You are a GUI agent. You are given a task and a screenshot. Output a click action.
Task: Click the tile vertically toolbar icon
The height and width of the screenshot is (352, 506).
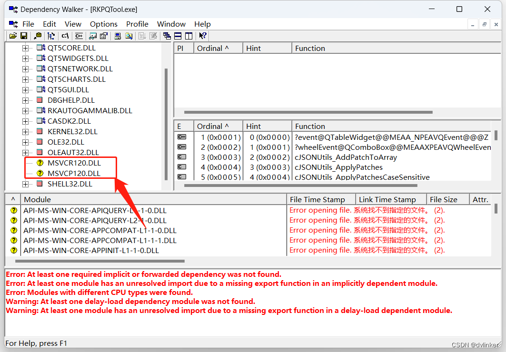click(x=189, y=36)
